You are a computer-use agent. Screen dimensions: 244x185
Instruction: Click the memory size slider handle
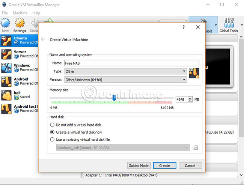(114, 98)
